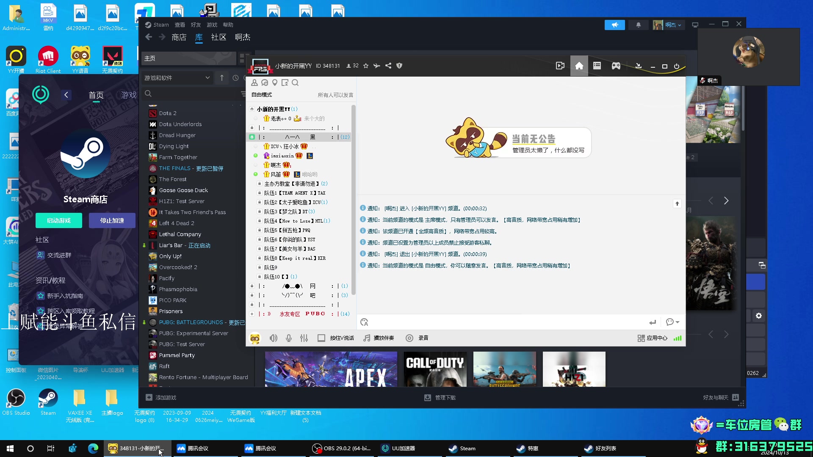Click the 擒放手 playback icon
813x457 pixels.
pos(366,338)
